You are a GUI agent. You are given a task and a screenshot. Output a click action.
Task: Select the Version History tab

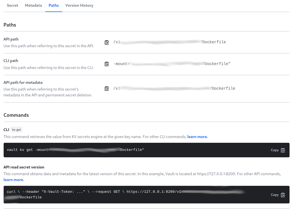tap(79, 5)
